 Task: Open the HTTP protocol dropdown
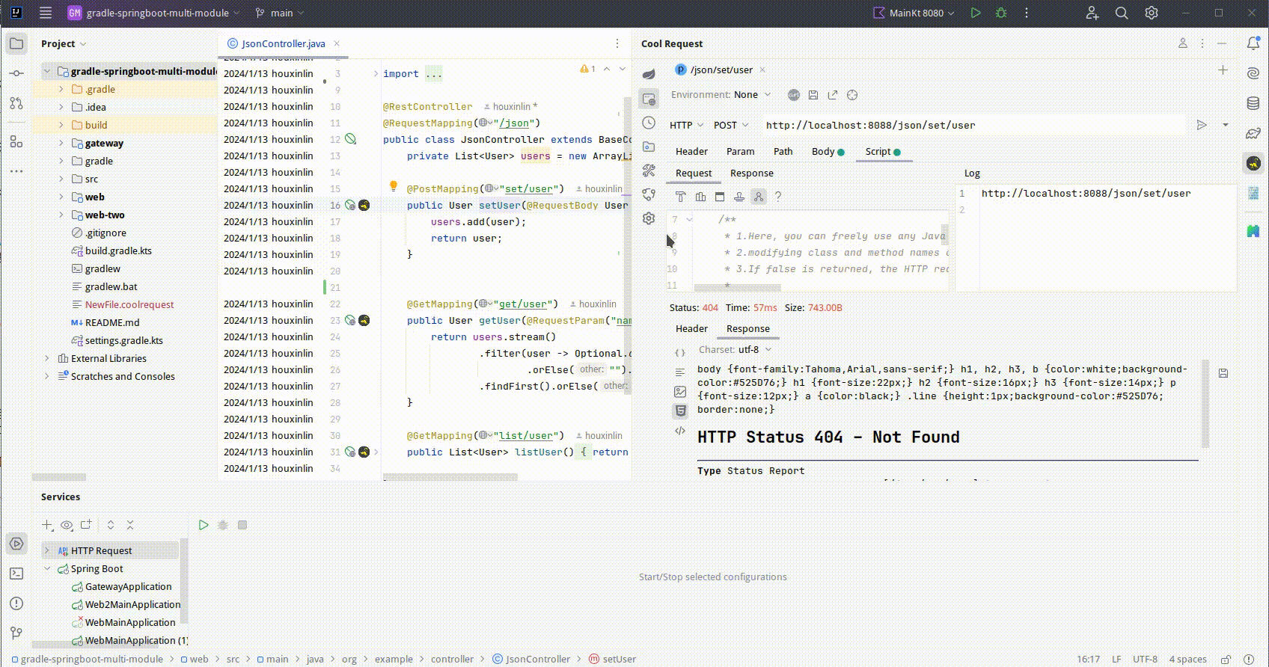tap(686, 125)
